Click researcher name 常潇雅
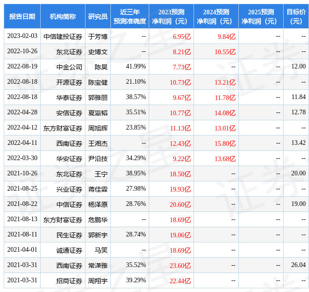 tap(98, 266)
